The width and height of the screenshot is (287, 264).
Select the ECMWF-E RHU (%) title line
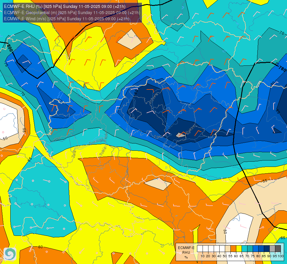point(65,6)
